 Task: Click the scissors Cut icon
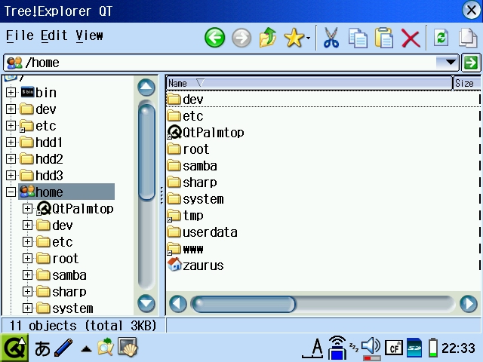click(x=331, y=38)
